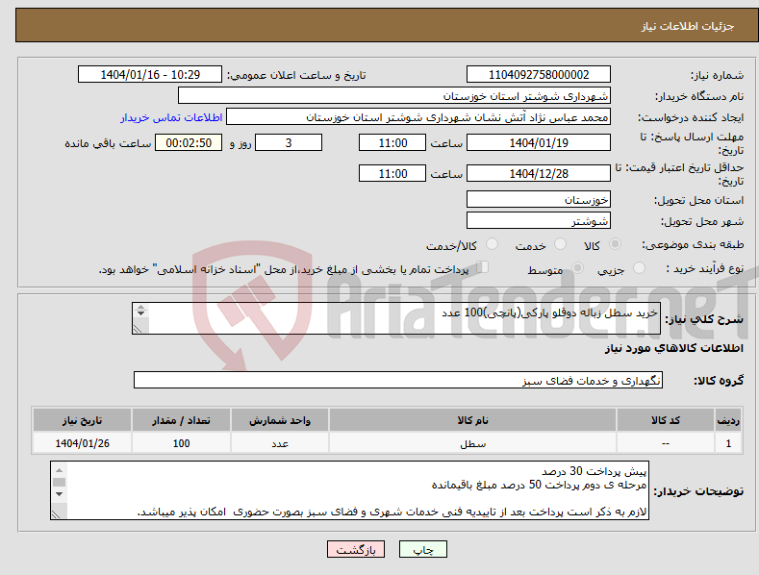Click the scroll up arrow in buyer notes
The image size is (759, 575).
coord(59,470)
